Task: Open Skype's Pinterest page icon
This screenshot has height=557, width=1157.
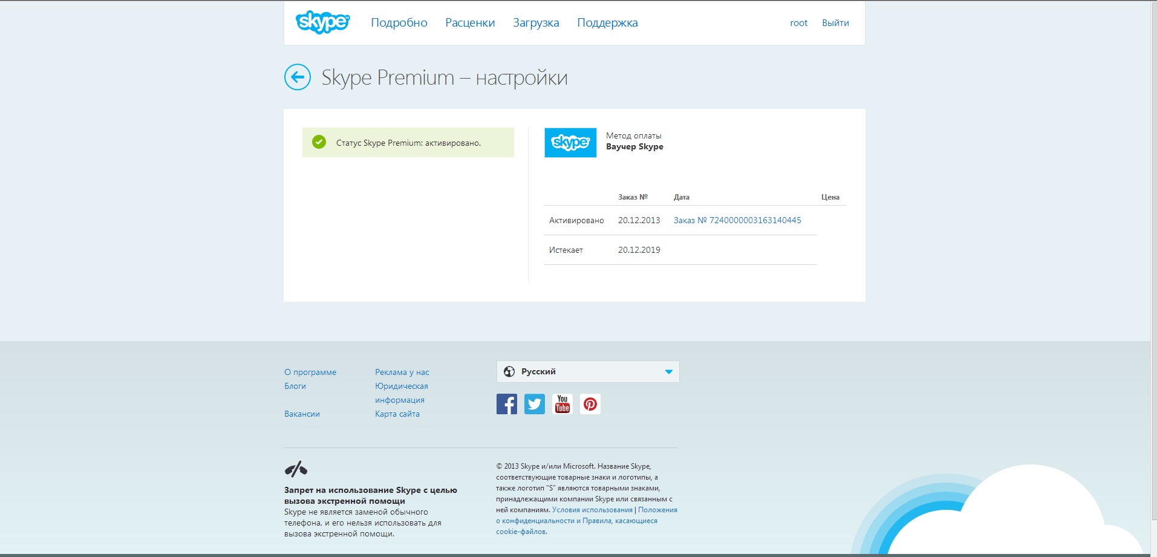Action: tap(590, 404)
